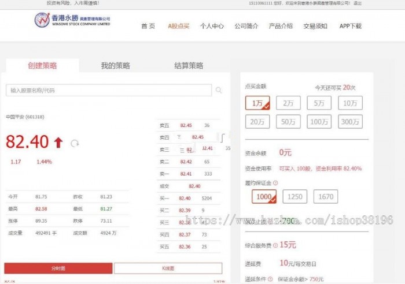
Task: Click the refresh icon beside the stock price
Action: [75, 143]
